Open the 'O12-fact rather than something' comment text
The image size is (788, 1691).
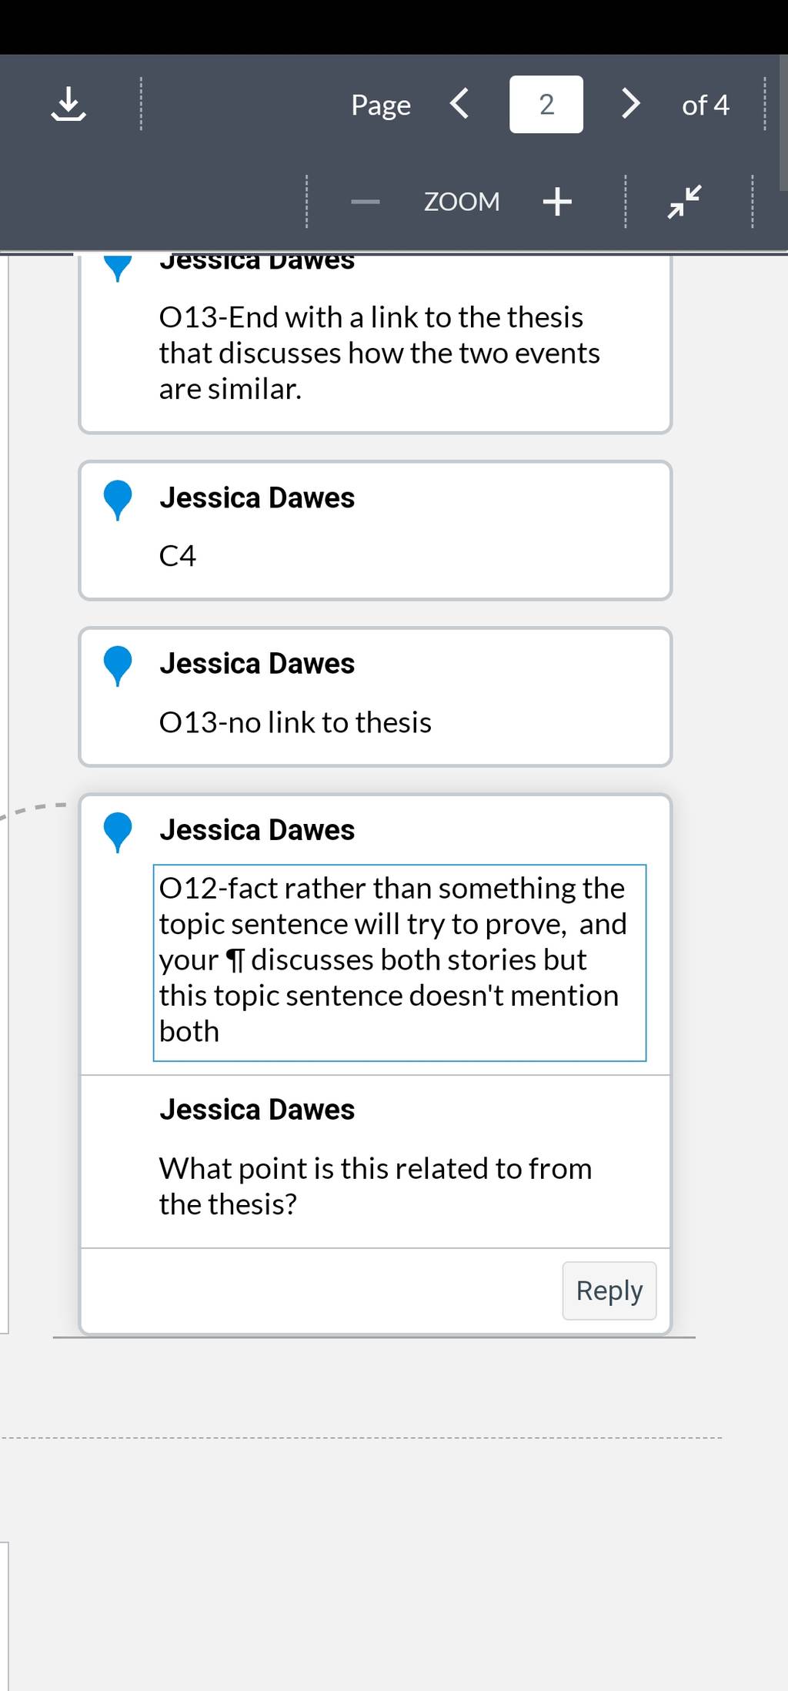pos(399,963)
